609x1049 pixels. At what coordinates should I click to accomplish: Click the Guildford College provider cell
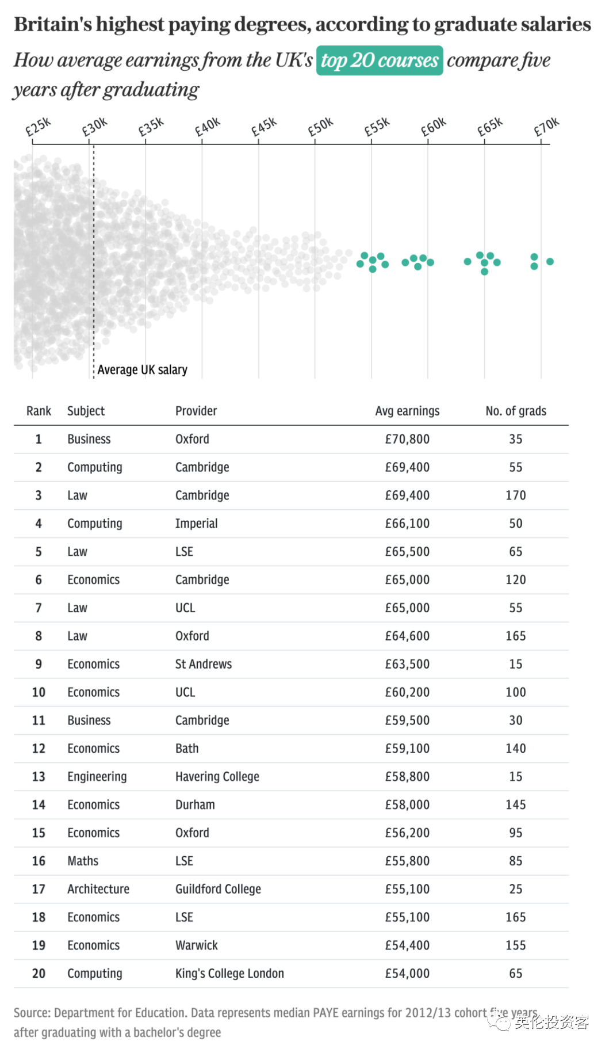point(218,889)
